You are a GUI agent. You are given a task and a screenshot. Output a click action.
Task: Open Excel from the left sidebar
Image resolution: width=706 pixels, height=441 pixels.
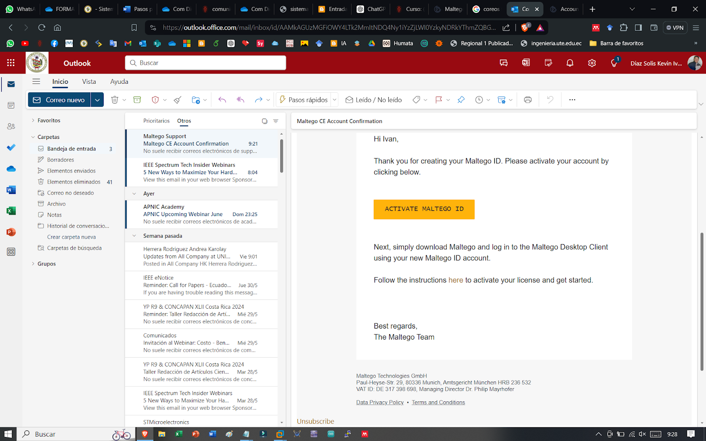pyautogui.click(x=11, y=211)
